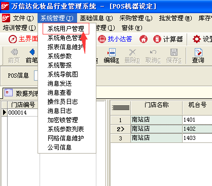Click the 主界面 compass icon

13,39
